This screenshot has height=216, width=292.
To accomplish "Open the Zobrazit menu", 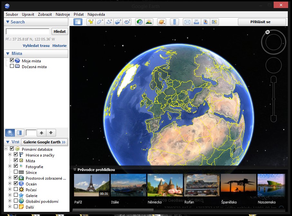I will (x=45, y=14).
